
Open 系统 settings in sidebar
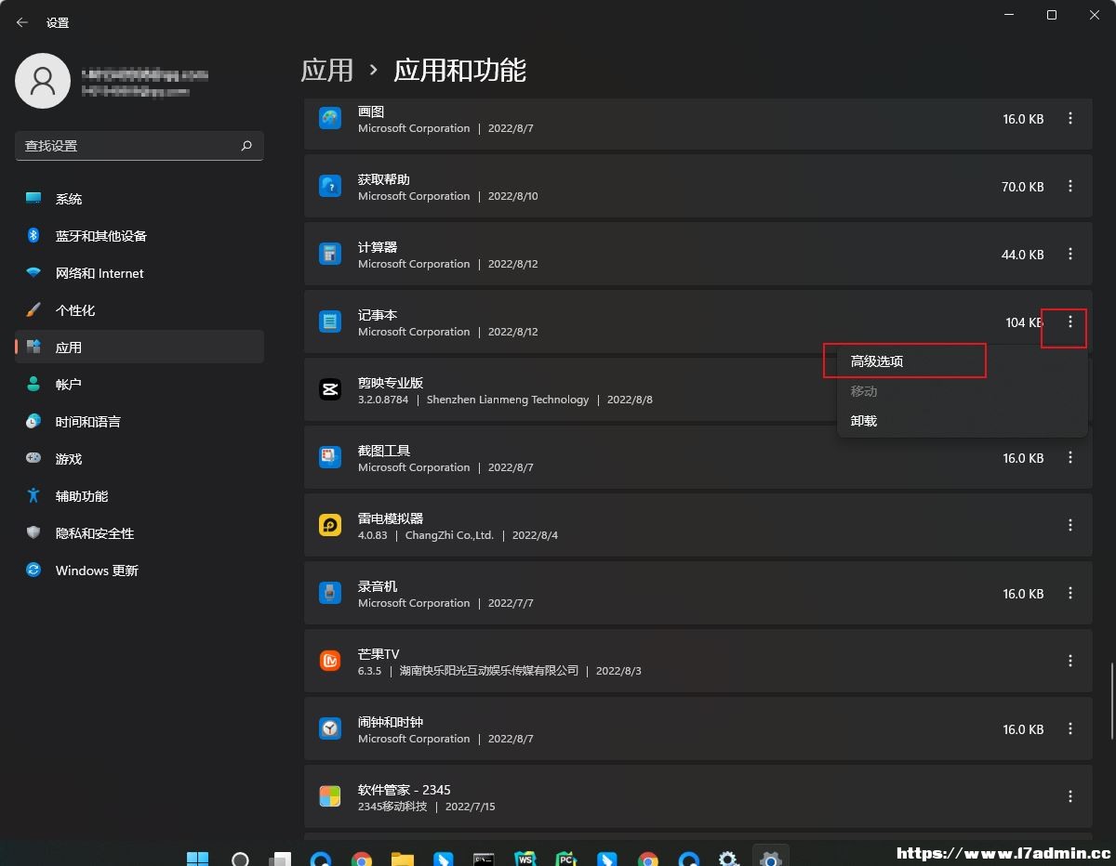[139, 199]
